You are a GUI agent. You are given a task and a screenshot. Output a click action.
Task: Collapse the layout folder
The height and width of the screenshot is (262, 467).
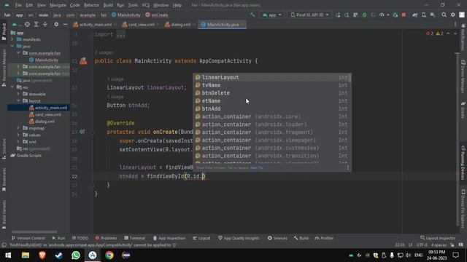18,100
